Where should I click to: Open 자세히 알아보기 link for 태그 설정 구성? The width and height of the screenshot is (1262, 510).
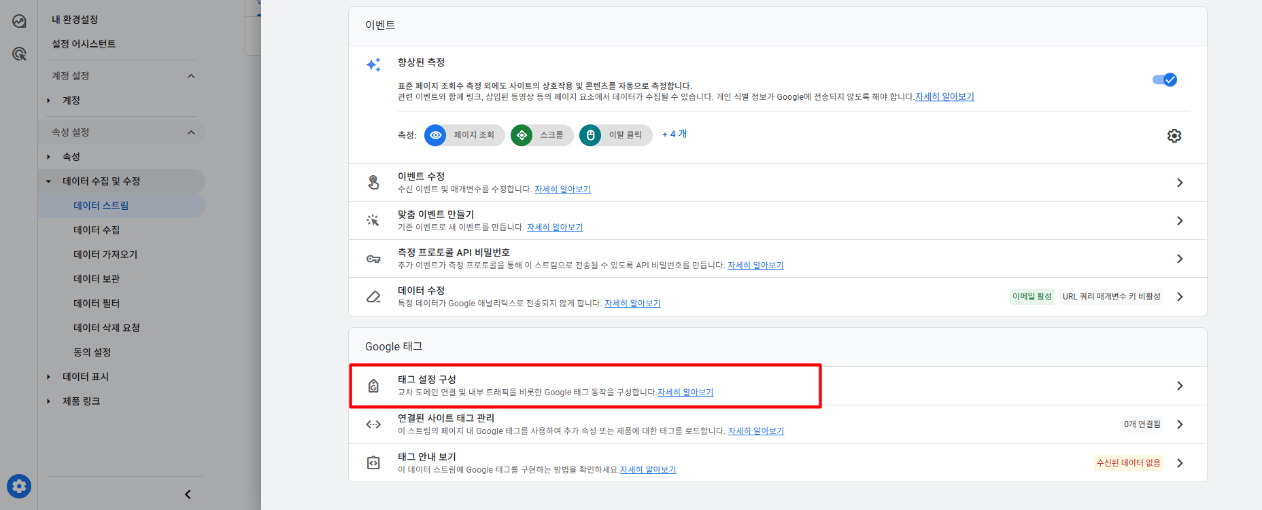pyautogui.click(x=685, y=393)
